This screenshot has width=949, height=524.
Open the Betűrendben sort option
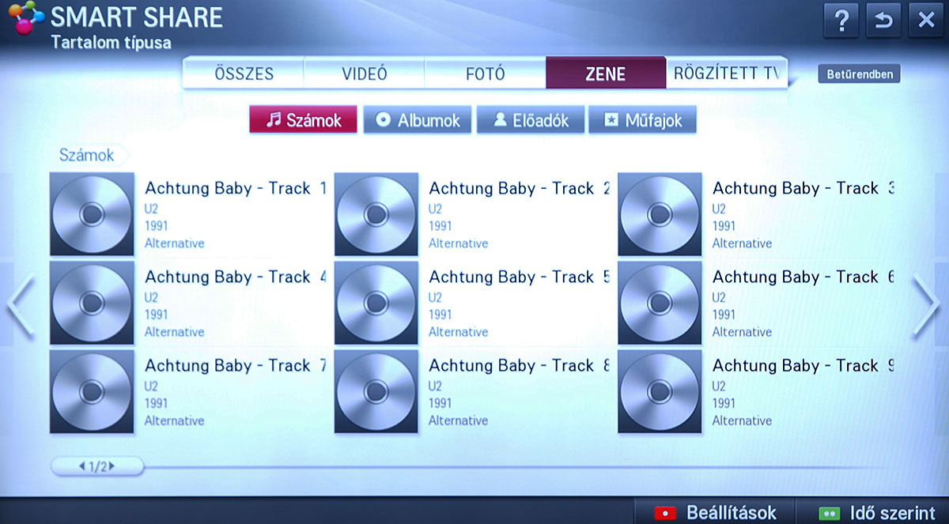click(859, 75)
